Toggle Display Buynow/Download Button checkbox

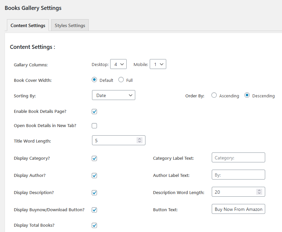click(94, 210)
